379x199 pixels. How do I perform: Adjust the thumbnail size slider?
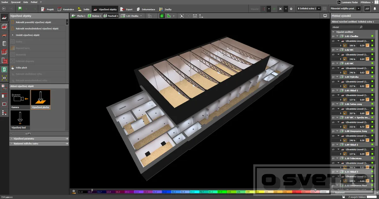21,134
